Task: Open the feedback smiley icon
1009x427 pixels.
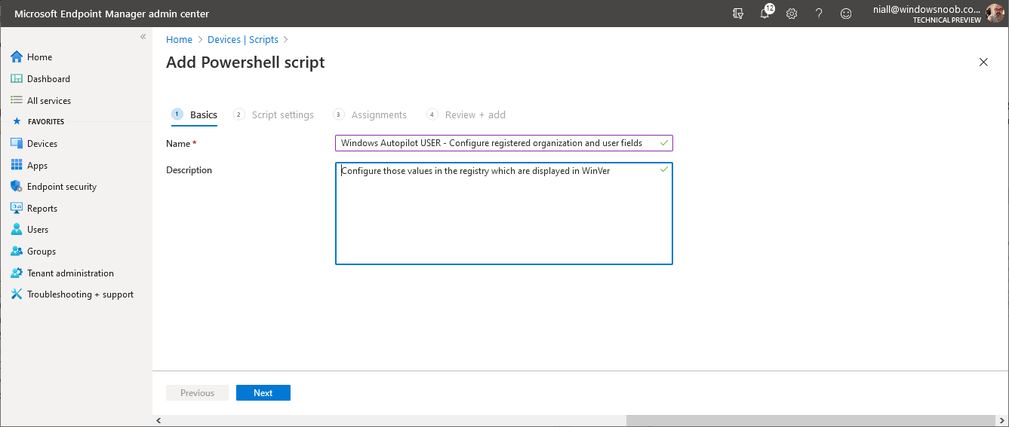Action: 846,14
